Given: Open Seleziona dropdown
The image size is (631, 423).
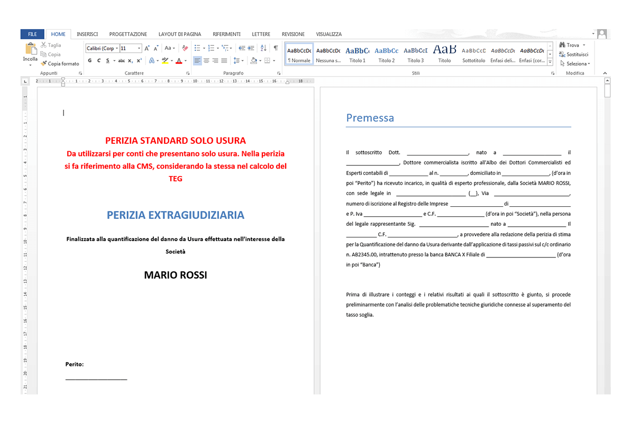Looking at the screenshot, I should point(575,63).
